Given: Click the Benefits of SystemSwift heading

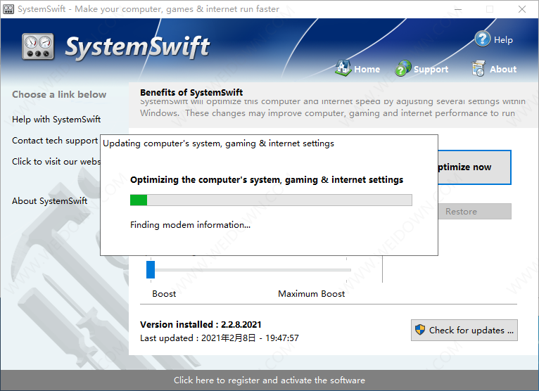Looking at the screenshot, I should click(x=191, y=92).
